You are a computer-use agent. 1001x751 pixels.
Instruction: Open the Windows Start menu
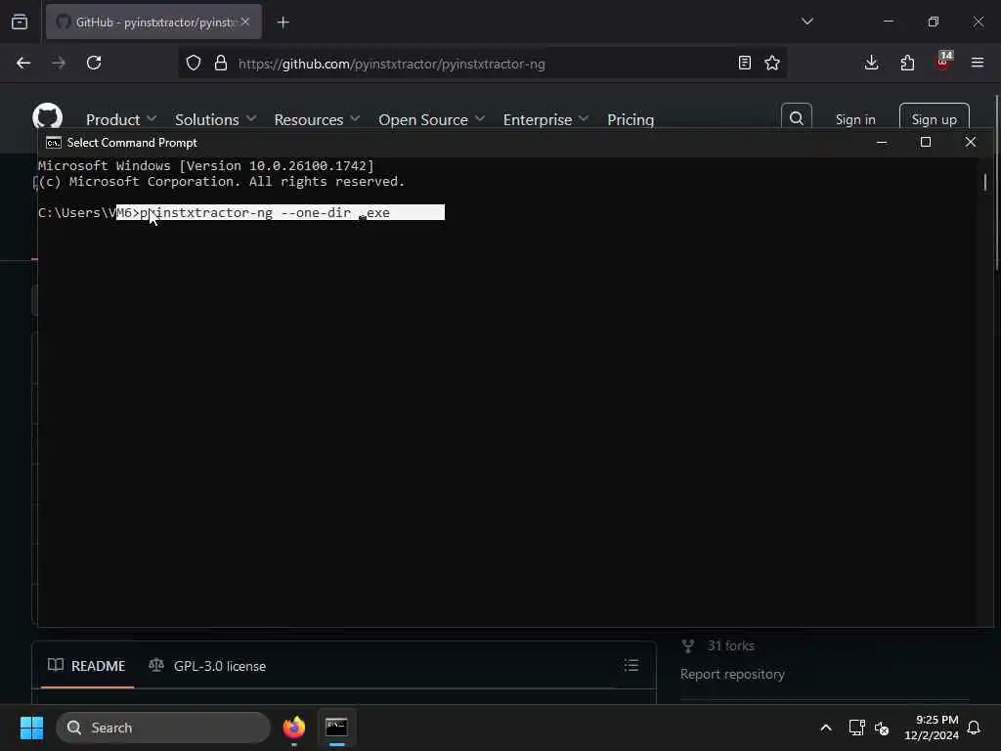point(31,728)
